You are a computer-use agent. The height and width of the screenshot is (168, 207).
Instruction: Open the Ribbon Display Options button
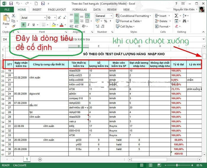pyautogui.click(x=183, y=4)
